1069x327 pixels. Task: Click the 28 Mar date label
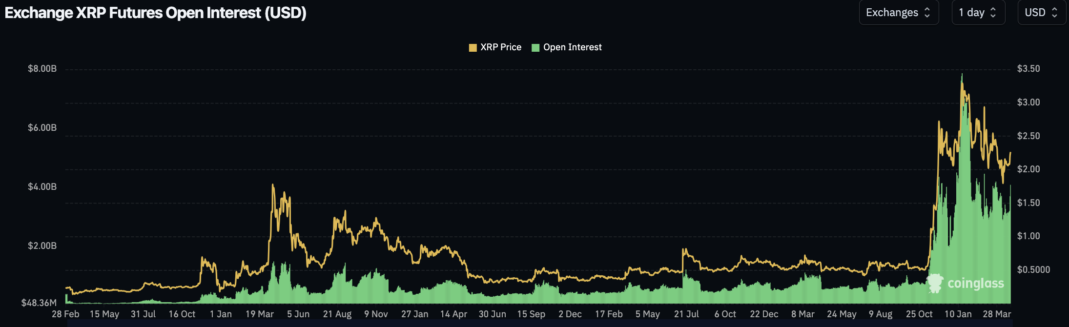point(997,314)
